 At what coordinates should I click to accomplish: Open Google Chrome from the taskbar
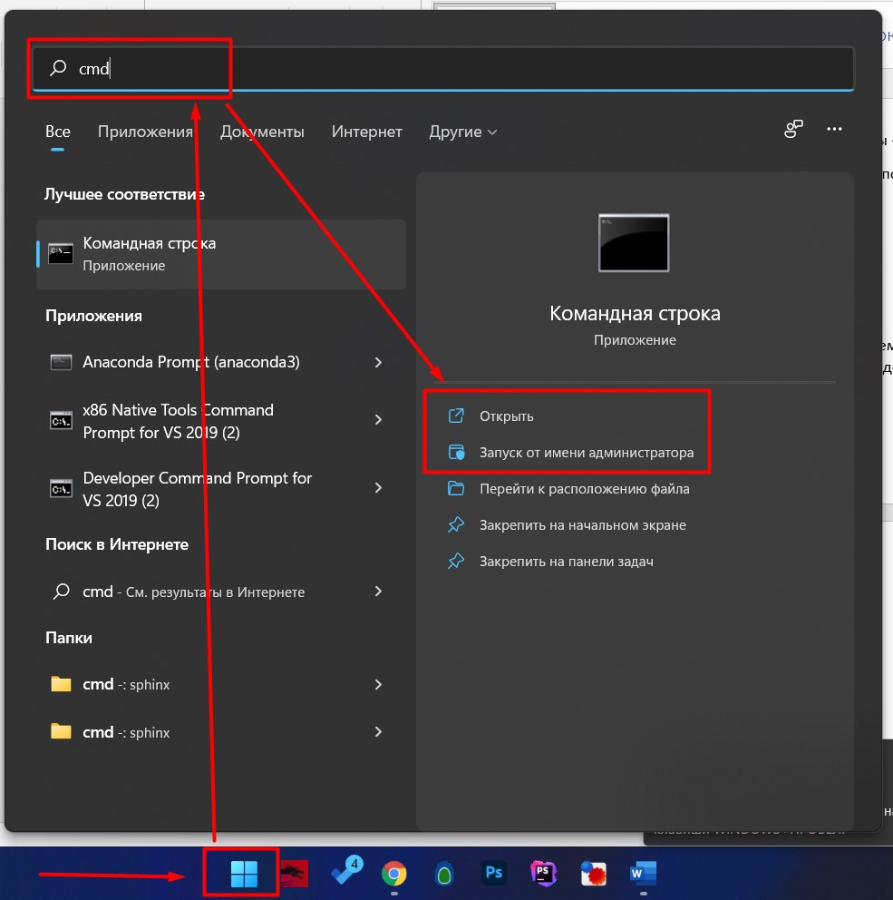click(x=394, y=874)
